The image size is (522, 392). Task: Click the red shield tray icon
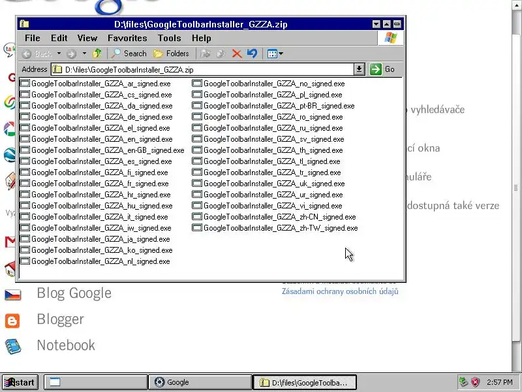[x=476, y=382]
